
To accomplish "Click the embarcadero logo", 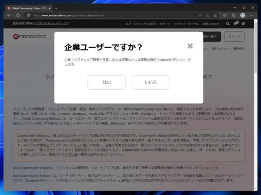I will (x=30, y=37).
